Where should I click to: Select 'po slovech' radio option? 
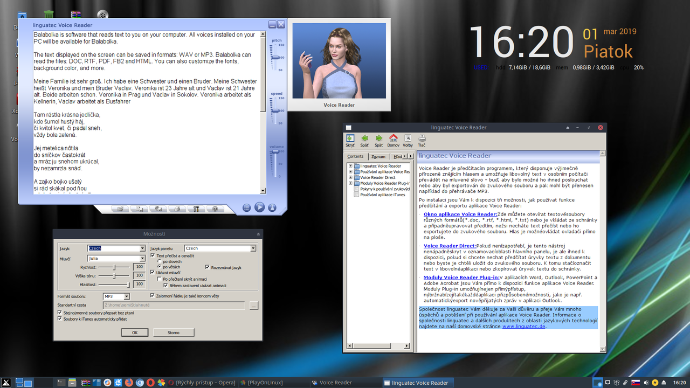159,261
